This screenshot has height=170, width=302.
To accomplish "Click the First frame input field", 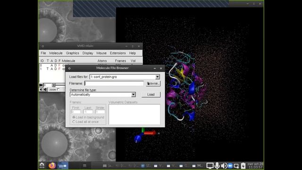I will (x=75, y=112).
